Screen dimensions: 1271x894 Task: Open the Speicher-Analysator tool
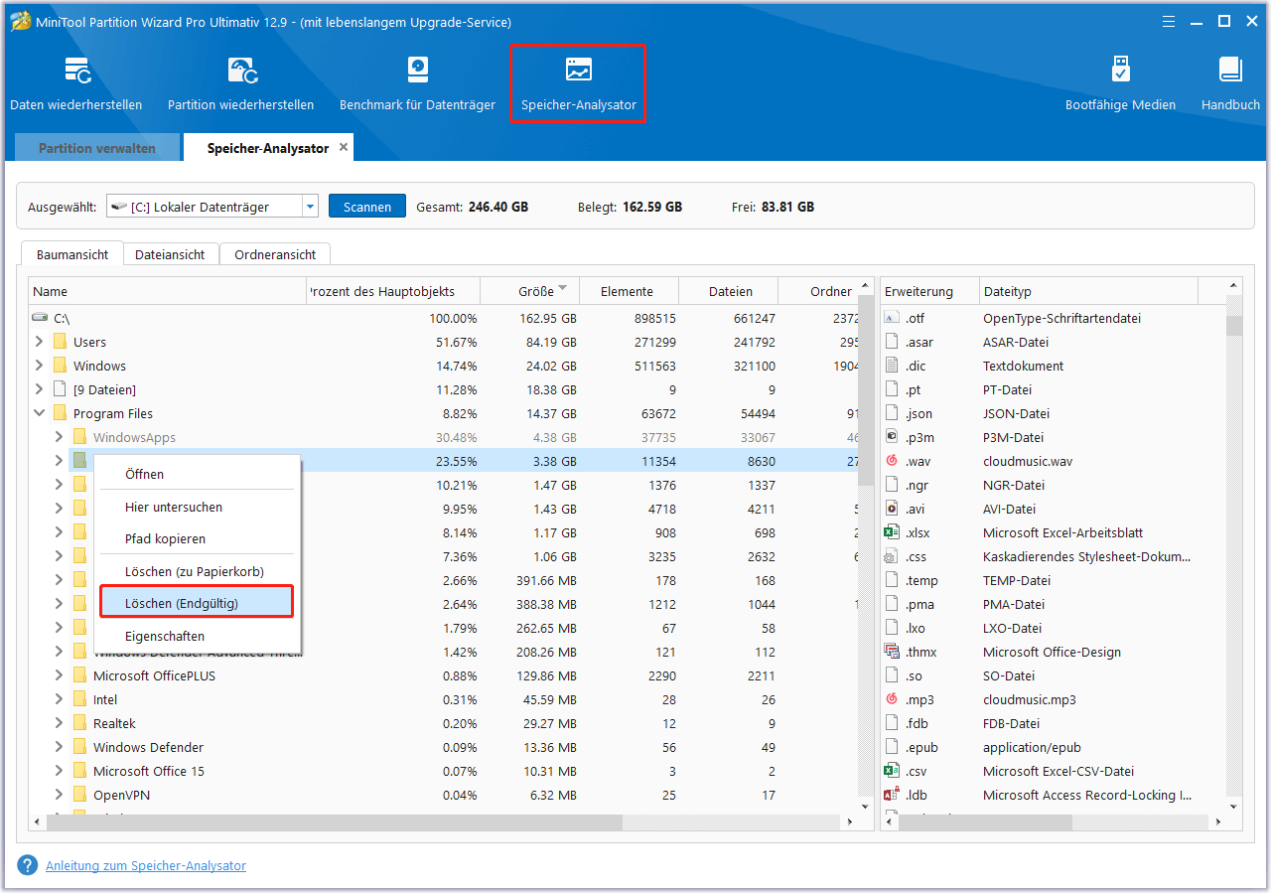(578, 84)
